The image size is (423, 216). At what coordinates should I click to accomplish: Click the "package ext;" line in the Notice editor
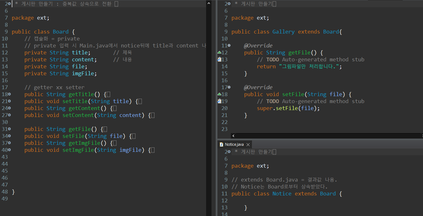click(x=250, y=166)
